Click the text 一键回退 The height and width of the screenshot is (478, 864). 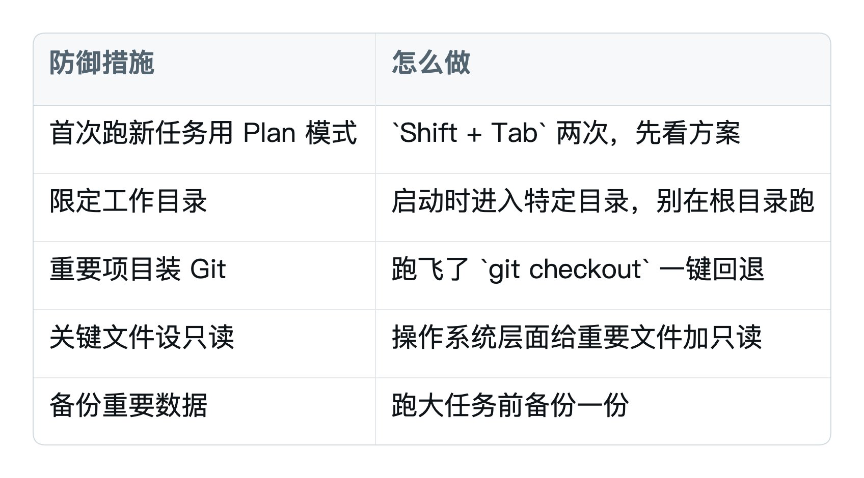click(x=712, y=270)
